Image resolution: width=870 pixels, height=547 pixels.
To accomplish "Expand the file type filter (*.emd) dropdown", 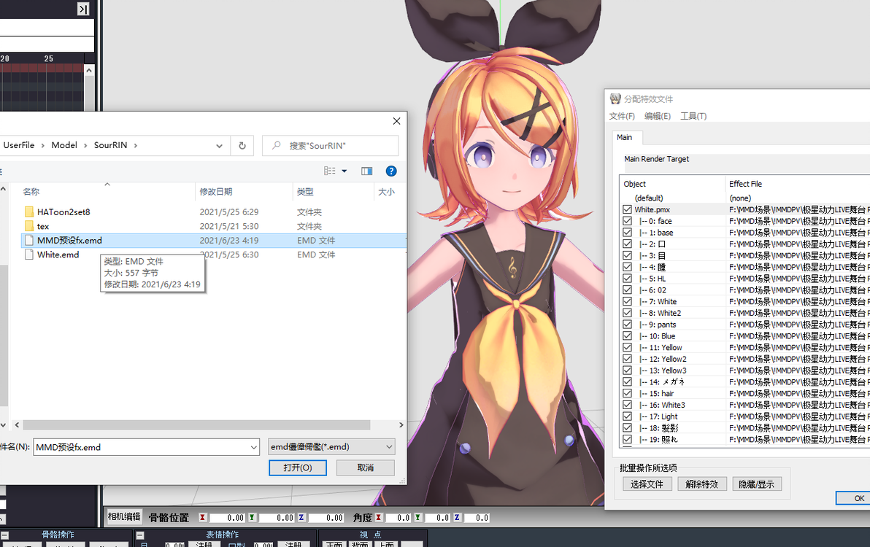I will coord(389,446).
